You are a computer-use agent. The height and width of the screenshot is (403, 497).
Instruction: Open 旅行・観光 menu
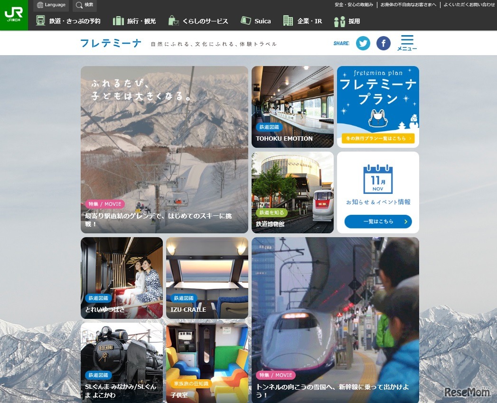[134, 21]
